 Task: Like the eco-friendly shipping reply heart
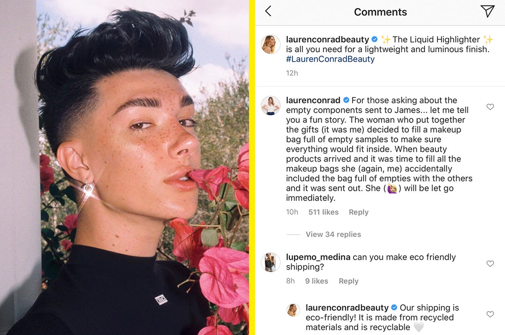[x=490, y=314]
